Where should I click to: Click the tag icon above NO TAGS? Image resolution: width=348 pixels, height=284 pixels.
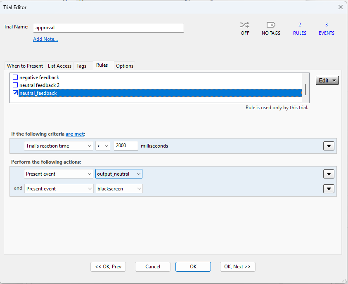pos(271,25)
